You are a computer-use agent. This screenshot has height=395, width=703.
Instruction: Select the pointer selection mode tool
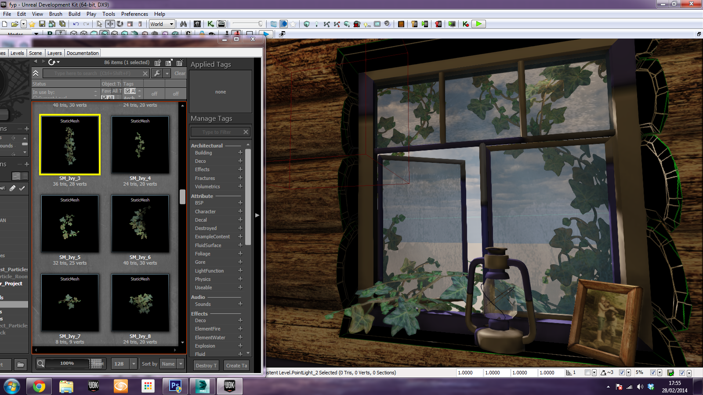coord(100,24)
